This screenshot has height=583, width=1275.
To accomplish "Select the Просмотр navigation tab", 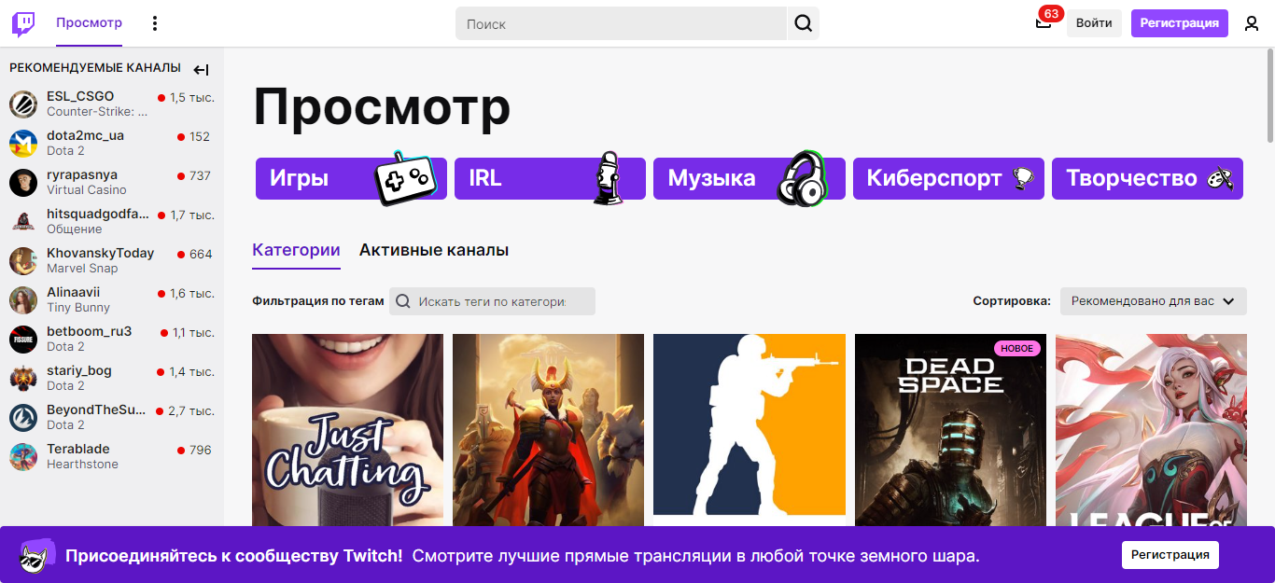I will coord(89,22).
